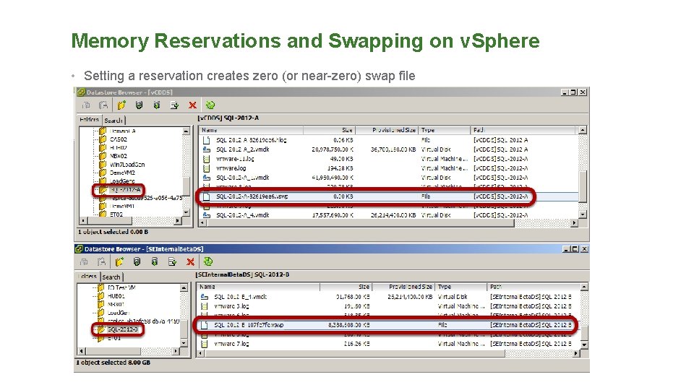Click the virtual disk icon for SQL-2012-A_2.vmdk

(207, 149)
